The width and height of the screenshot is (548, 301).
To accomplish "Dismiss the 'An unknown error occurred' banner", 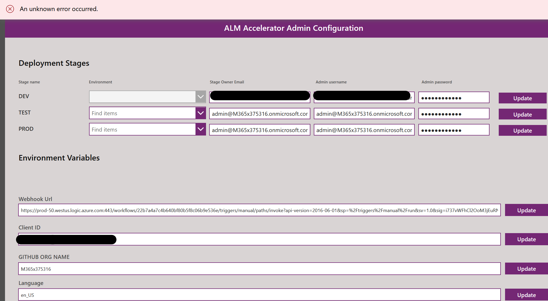I will point(10,9).
